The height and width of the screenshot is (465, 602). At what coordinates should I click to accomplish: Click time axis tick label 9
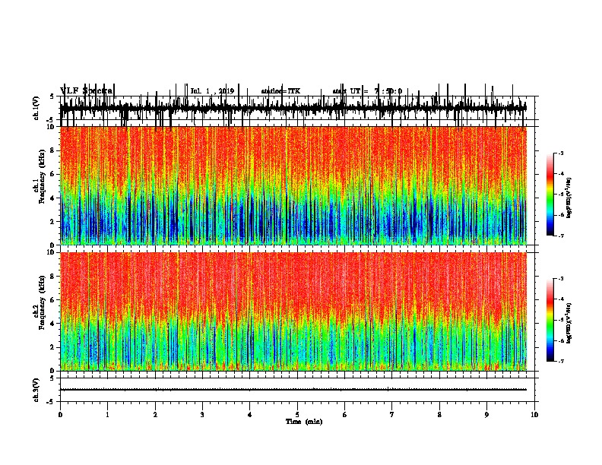tap(486, 415)
